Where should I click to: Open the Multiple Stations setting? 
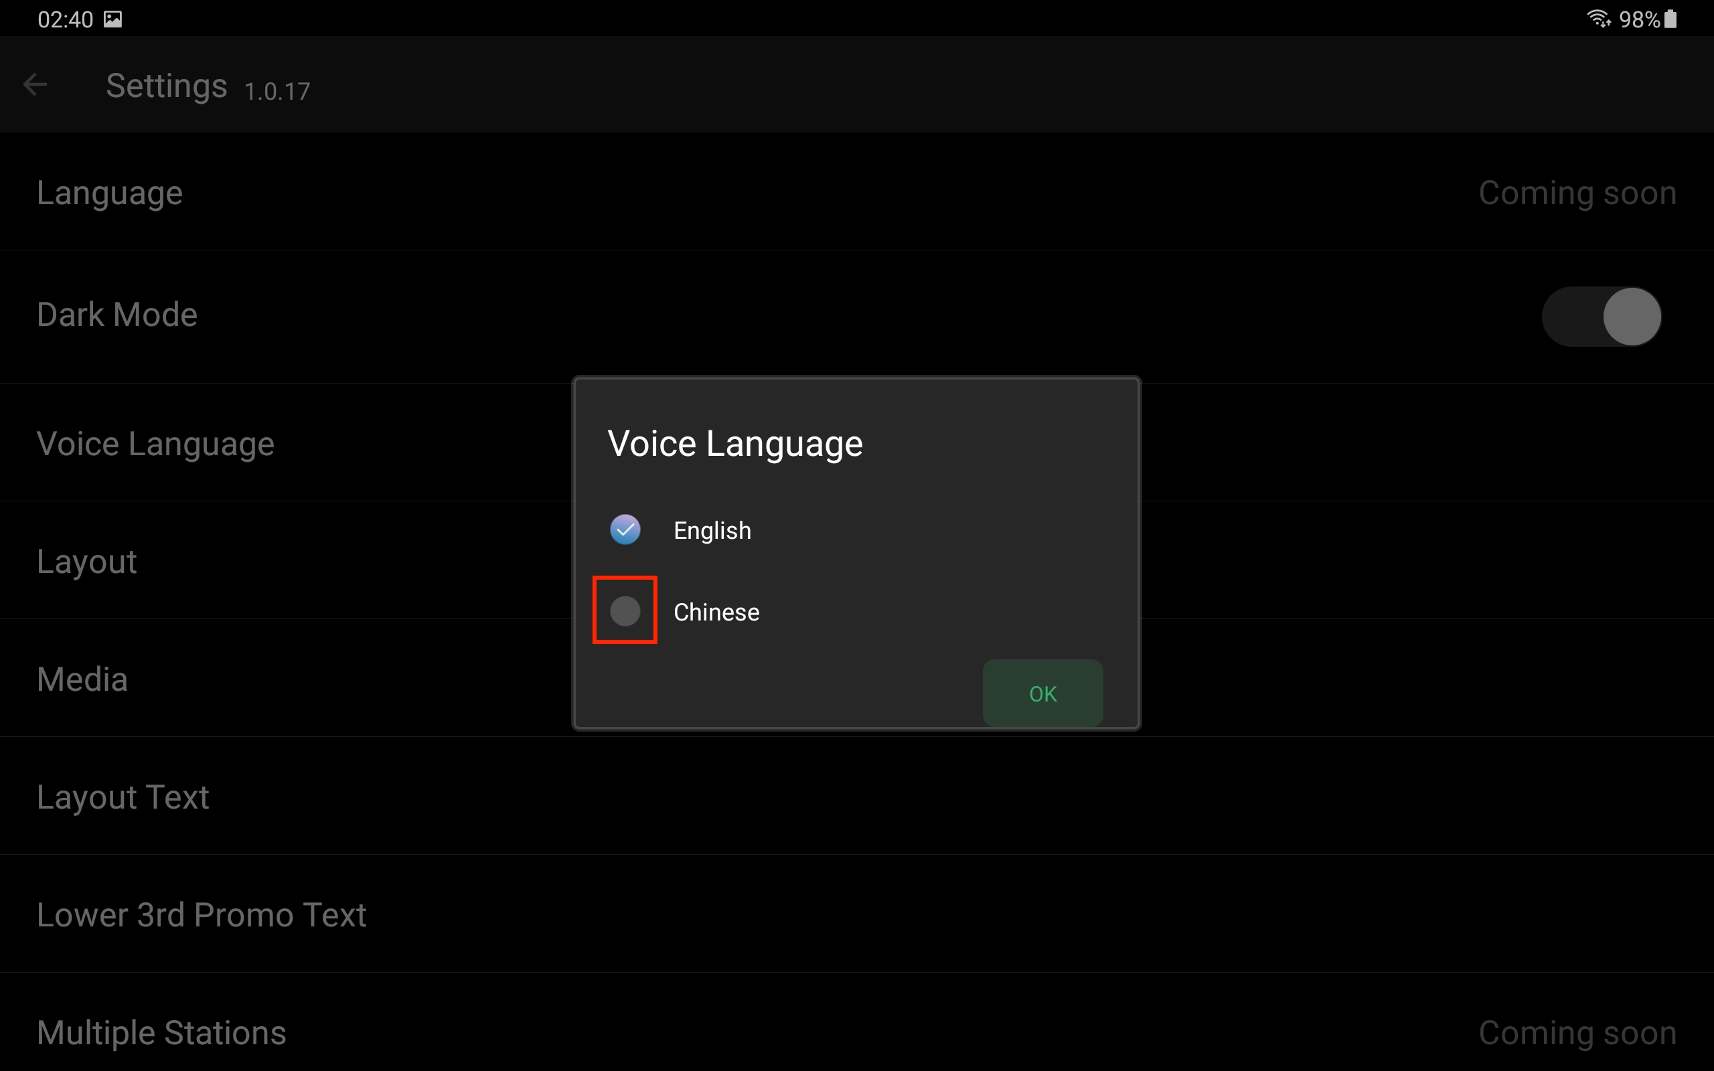click(161, 1032)
